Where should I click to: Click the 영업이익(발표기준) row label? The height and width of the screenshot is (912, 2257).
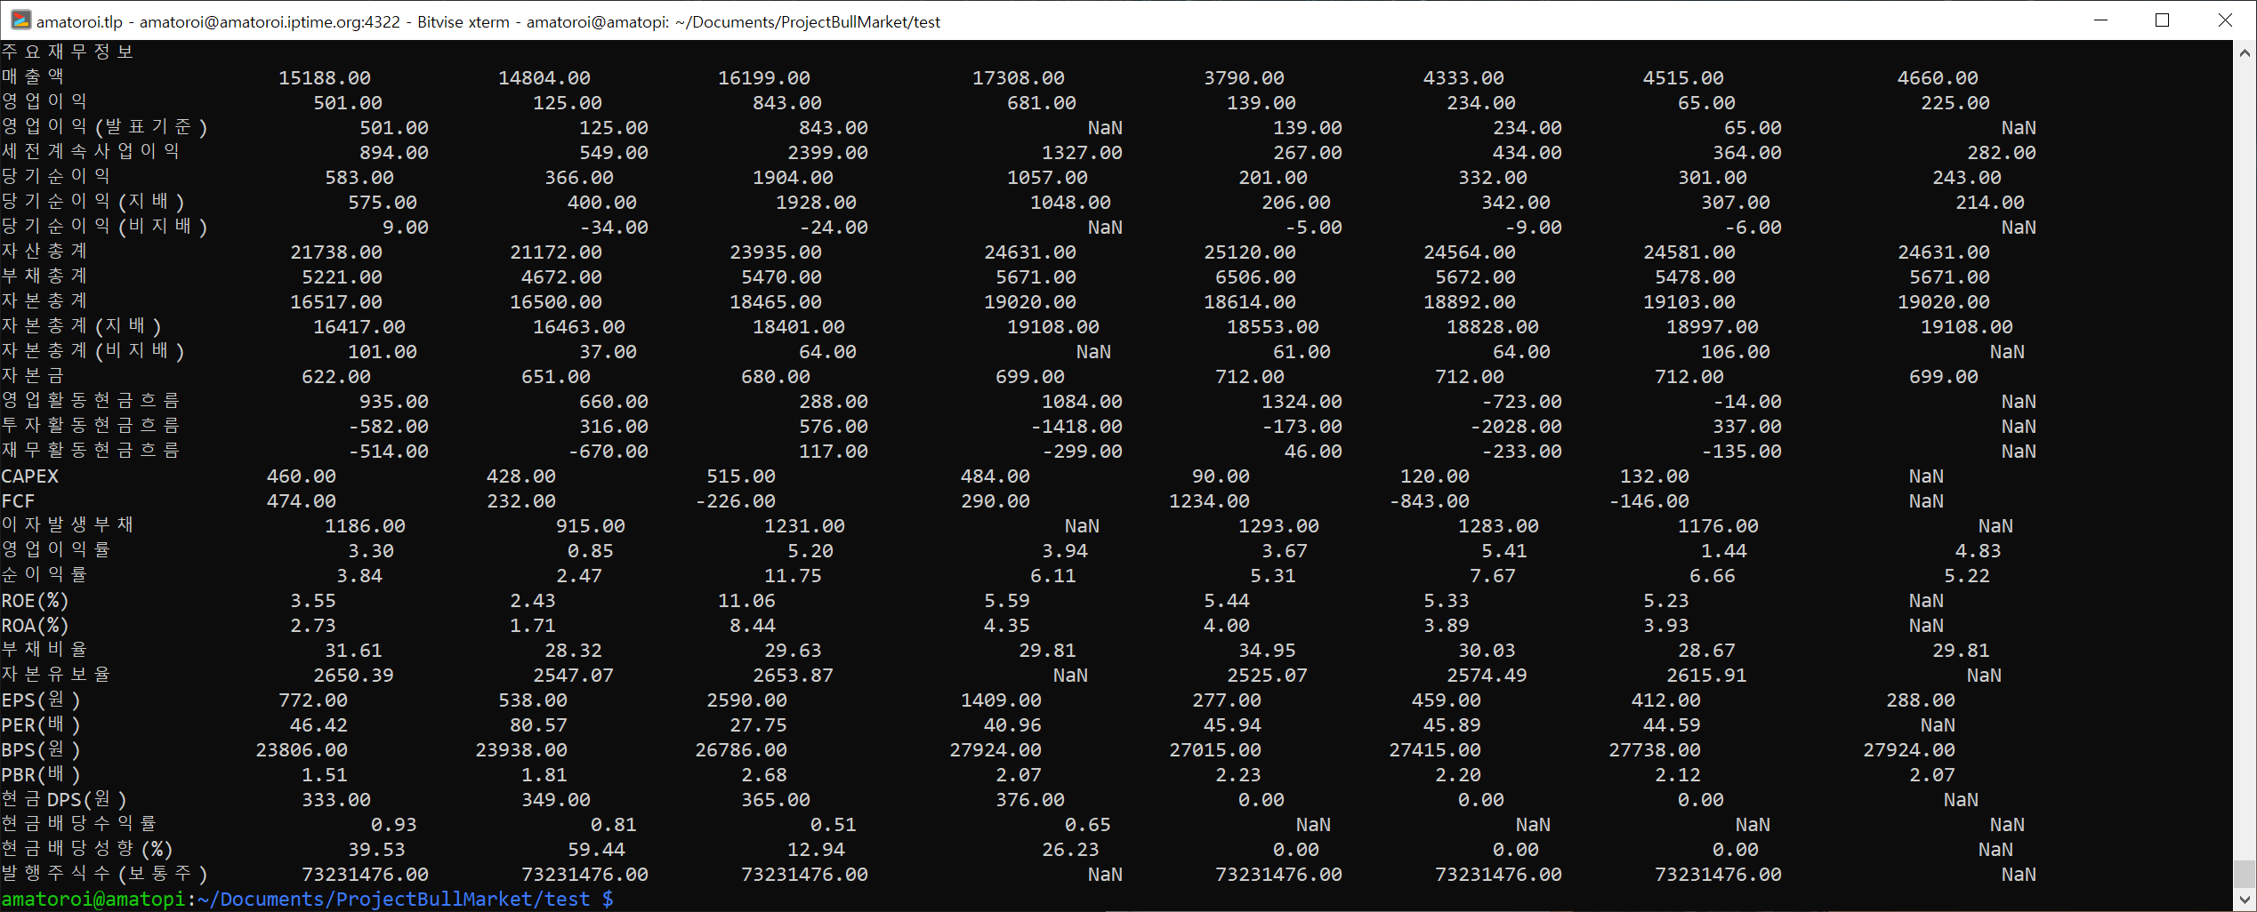pyautogui.click(x=104, y=127)
